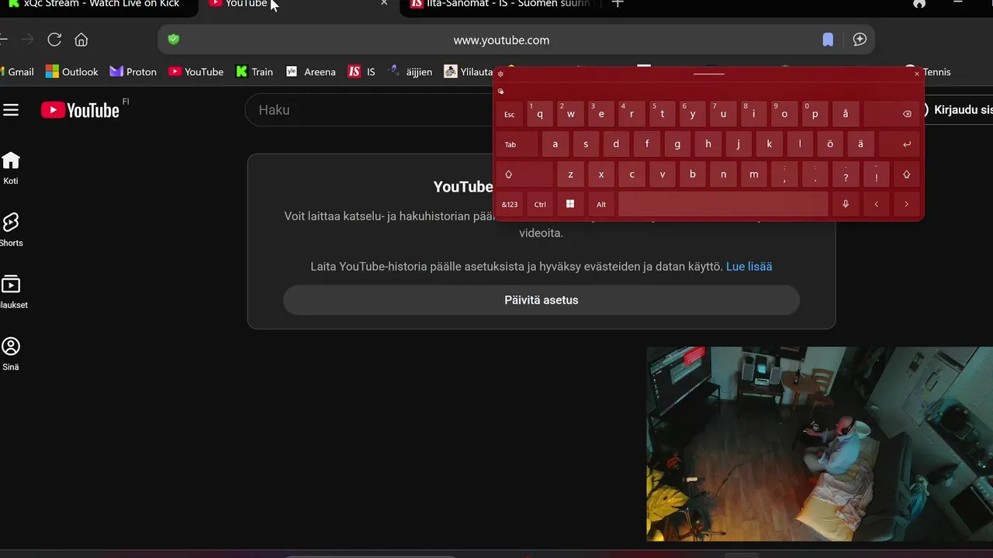Toggle the Ctrl modifier key
Image resolution: width=993 pixels, height=558 pixels.
(540, 204)
